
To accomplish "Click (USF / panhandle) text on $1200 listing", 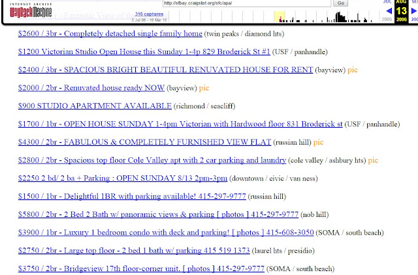I will click(300, 52).
